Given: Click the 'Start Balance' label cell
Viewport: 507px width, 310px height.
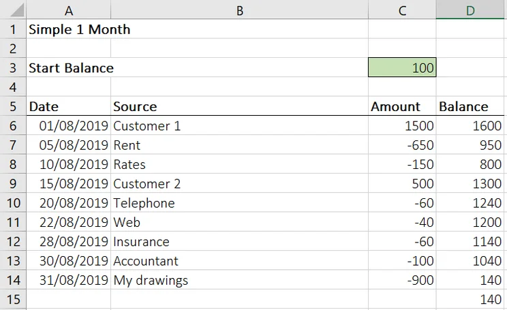Looking at the screenshot, I should [69, 67].
